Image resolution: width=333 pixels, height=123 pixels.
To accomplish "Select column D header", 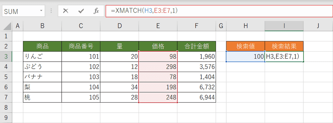I will click(x=120, y=26).
